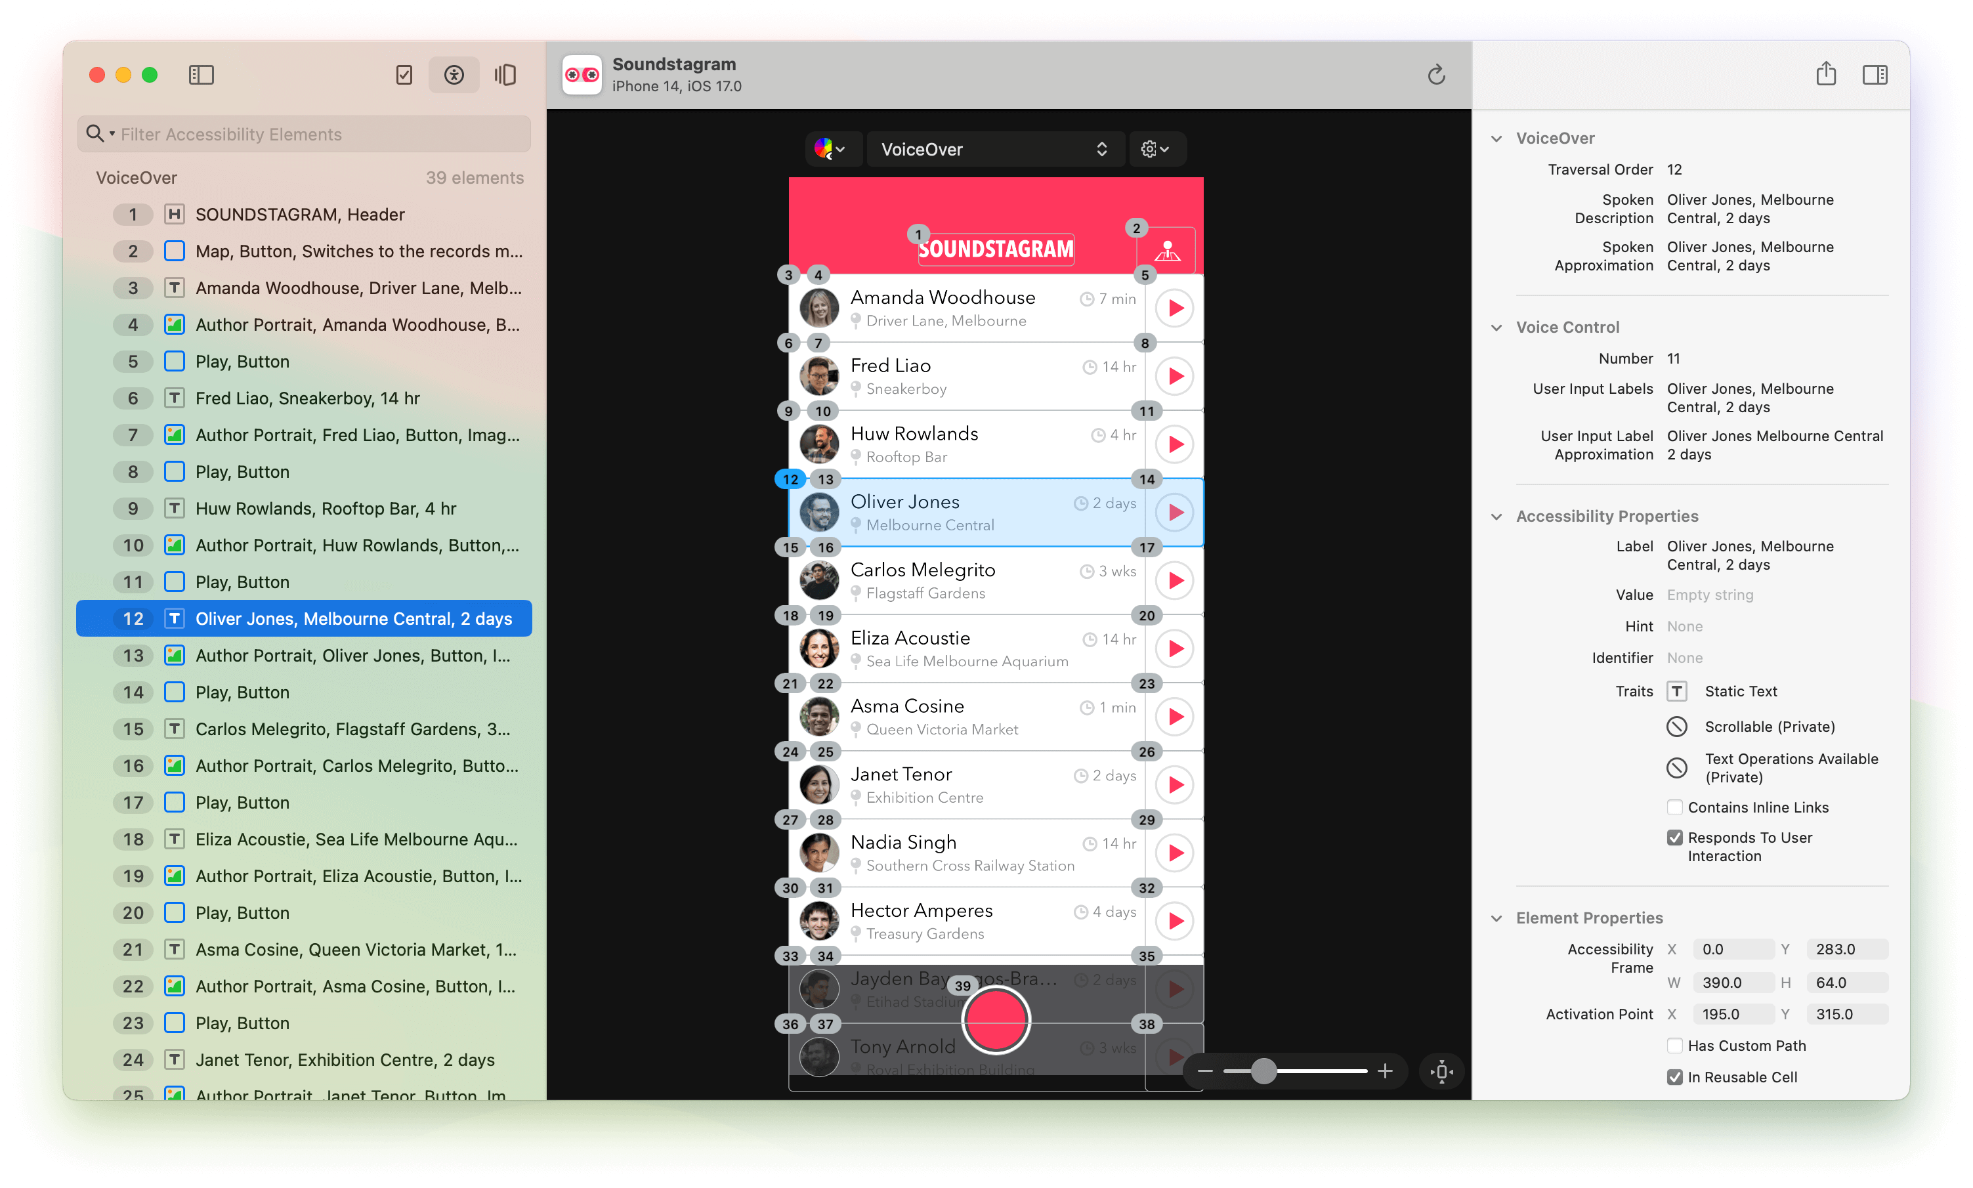Select Author Portrait, Eliza Acoustie row
1973x1188 pixels.
click(x=304, y=876)
